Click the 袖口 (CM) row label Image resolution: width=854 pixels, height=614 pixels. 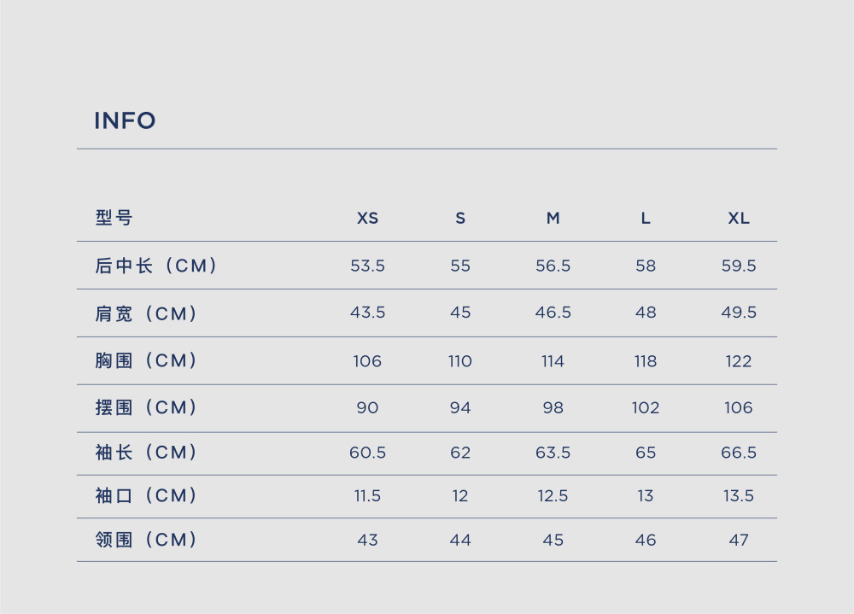coord(146,495)
